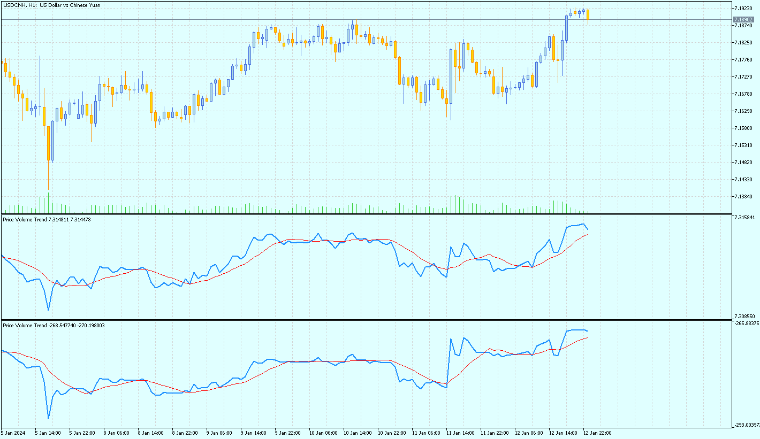This screenshot has height=439, width=760.
Task: Click the 10 Jan 06:00 time label
Action: click(x=323, y=433)
